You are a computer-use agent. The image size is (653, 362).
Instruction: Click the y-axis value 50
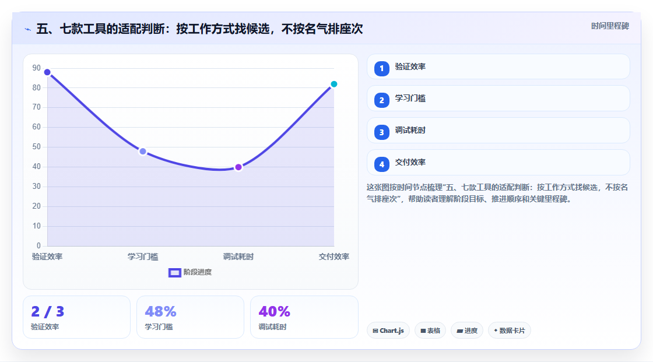coord(37,147)
